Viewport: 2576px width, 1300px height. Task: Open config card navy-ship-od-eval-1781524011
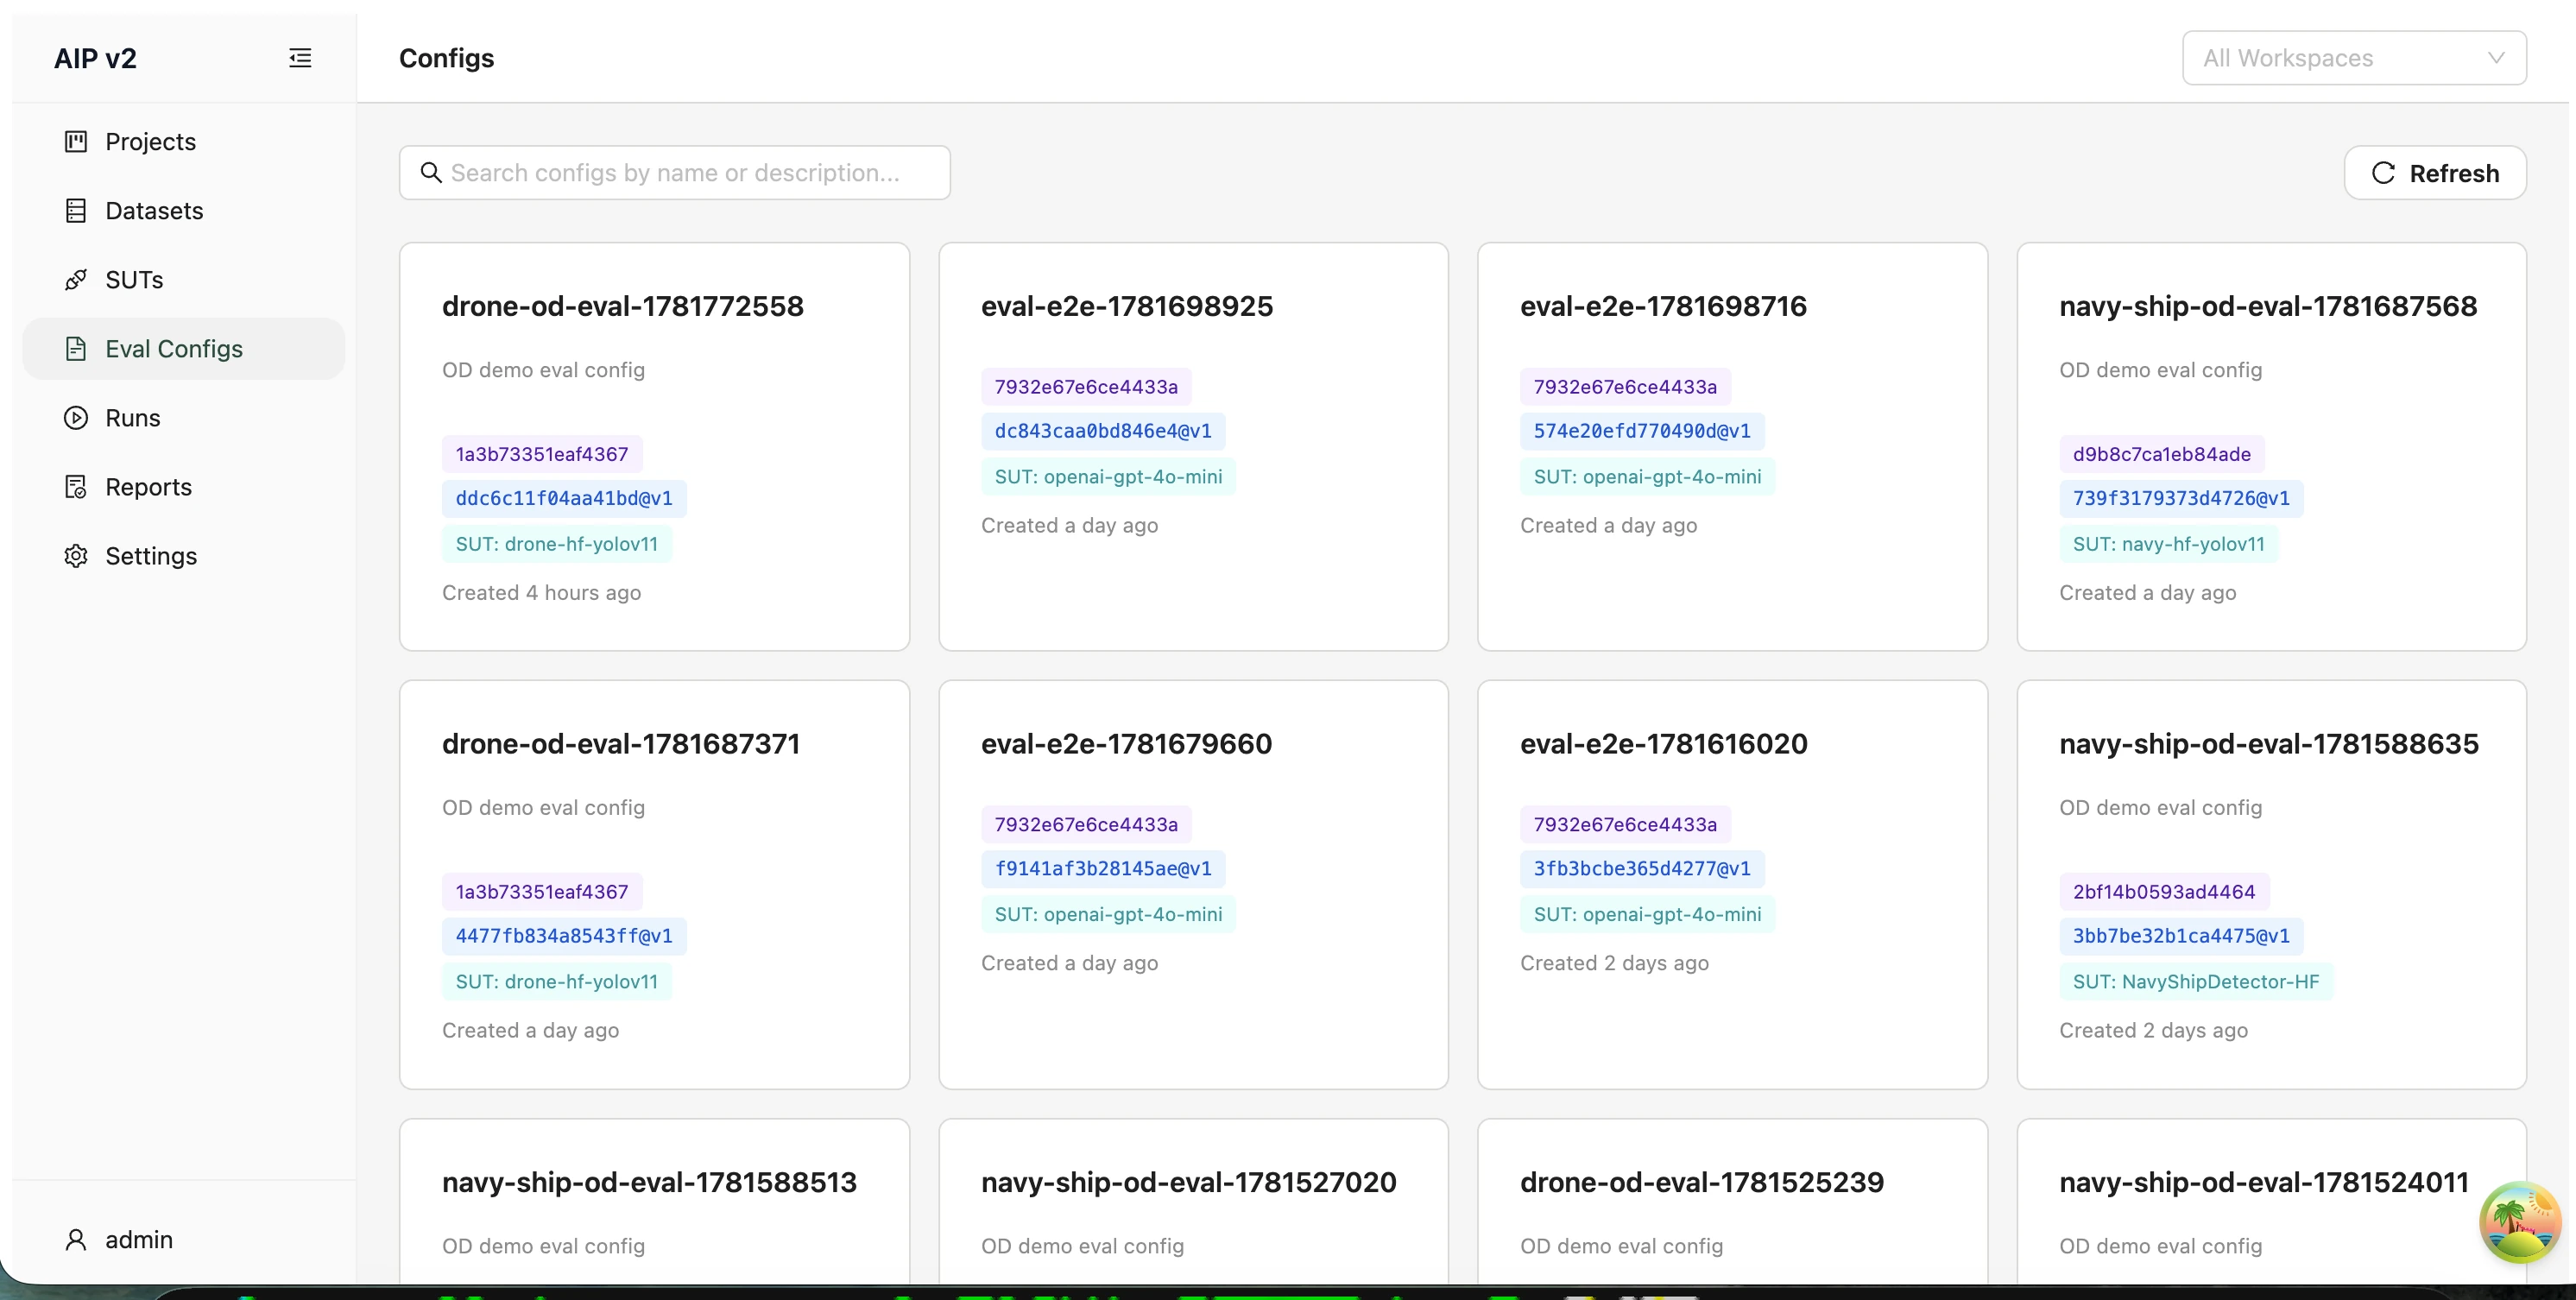pyautogui.click(x=2271, y=1201)
